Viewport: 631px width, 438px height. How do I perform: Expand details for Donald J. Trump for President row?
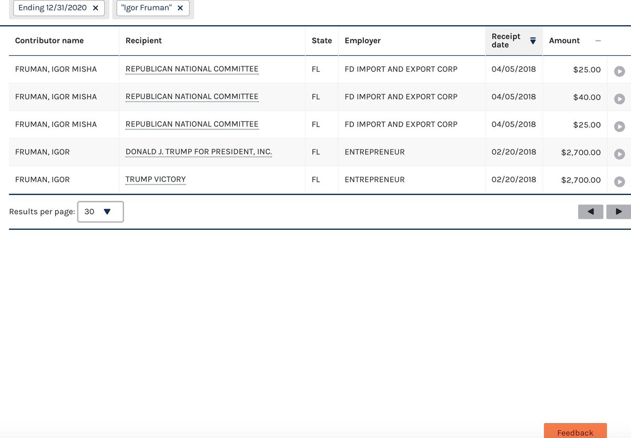tap(619, 154)
